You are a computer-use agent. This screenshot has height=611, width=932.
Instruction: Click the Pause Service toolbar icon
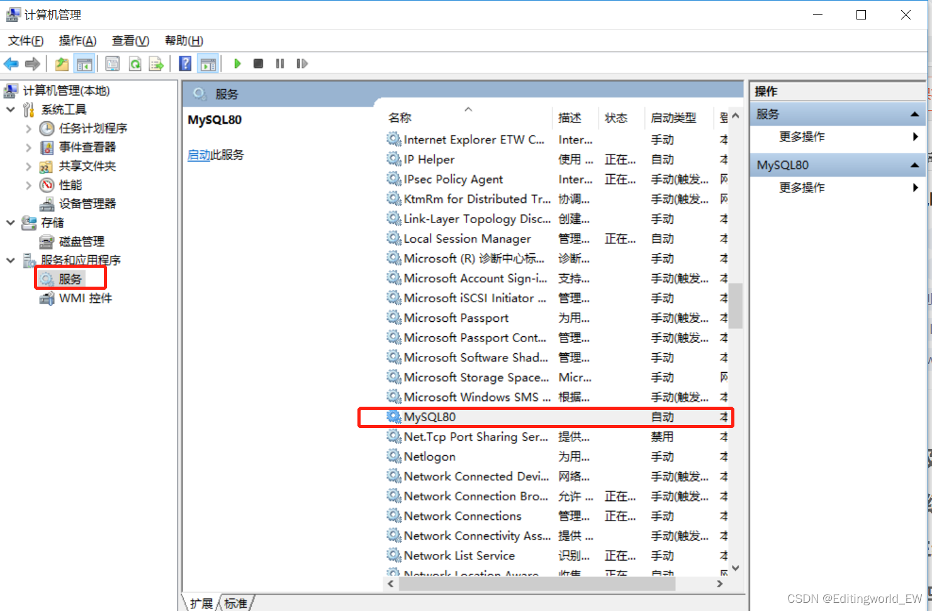pos(279,63)
